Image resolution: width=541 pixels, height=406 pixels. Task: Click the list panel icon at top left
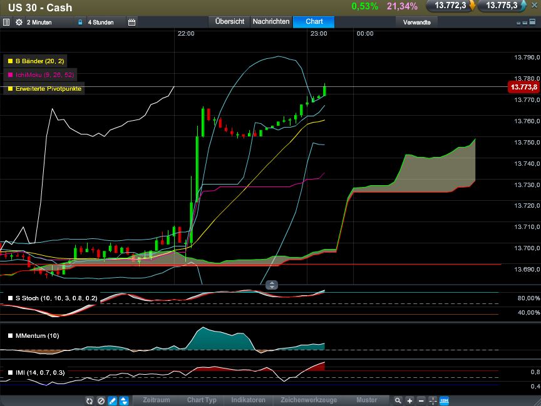point(6,22)
